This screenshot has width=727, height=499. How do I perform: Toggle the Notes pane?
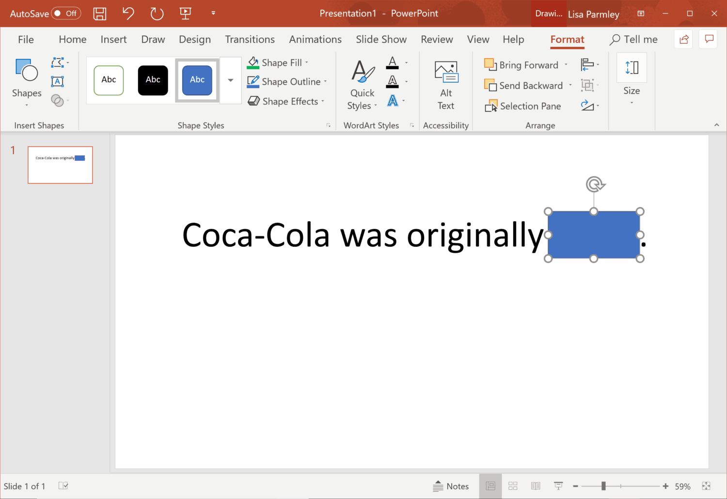(x=451, y=486)
